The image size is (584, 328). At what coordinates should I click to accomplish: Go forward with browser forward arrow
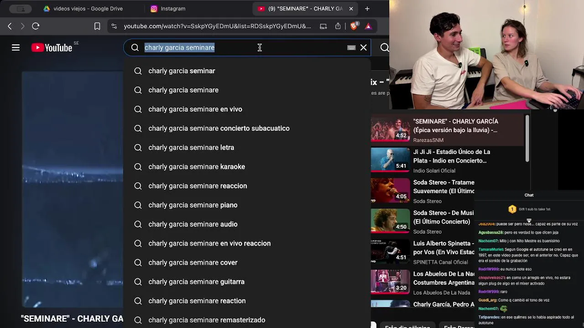(x=22, y=26)
